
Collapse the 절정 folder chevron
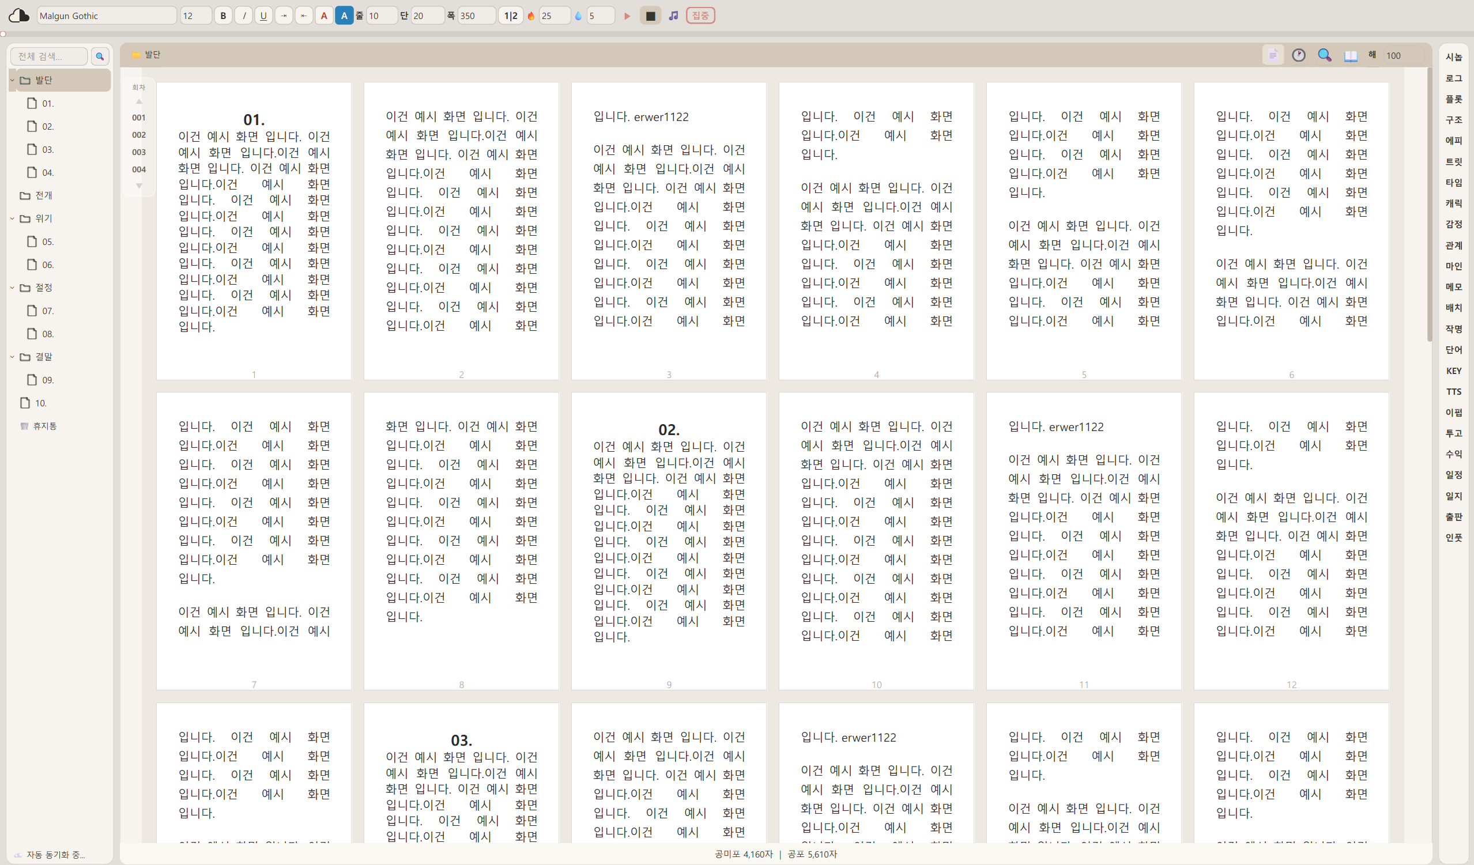(12, 287)
